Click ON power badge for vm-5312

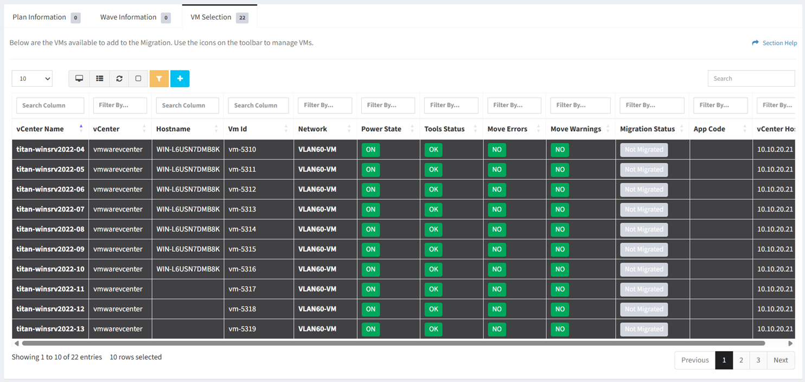tap(370, 189)
